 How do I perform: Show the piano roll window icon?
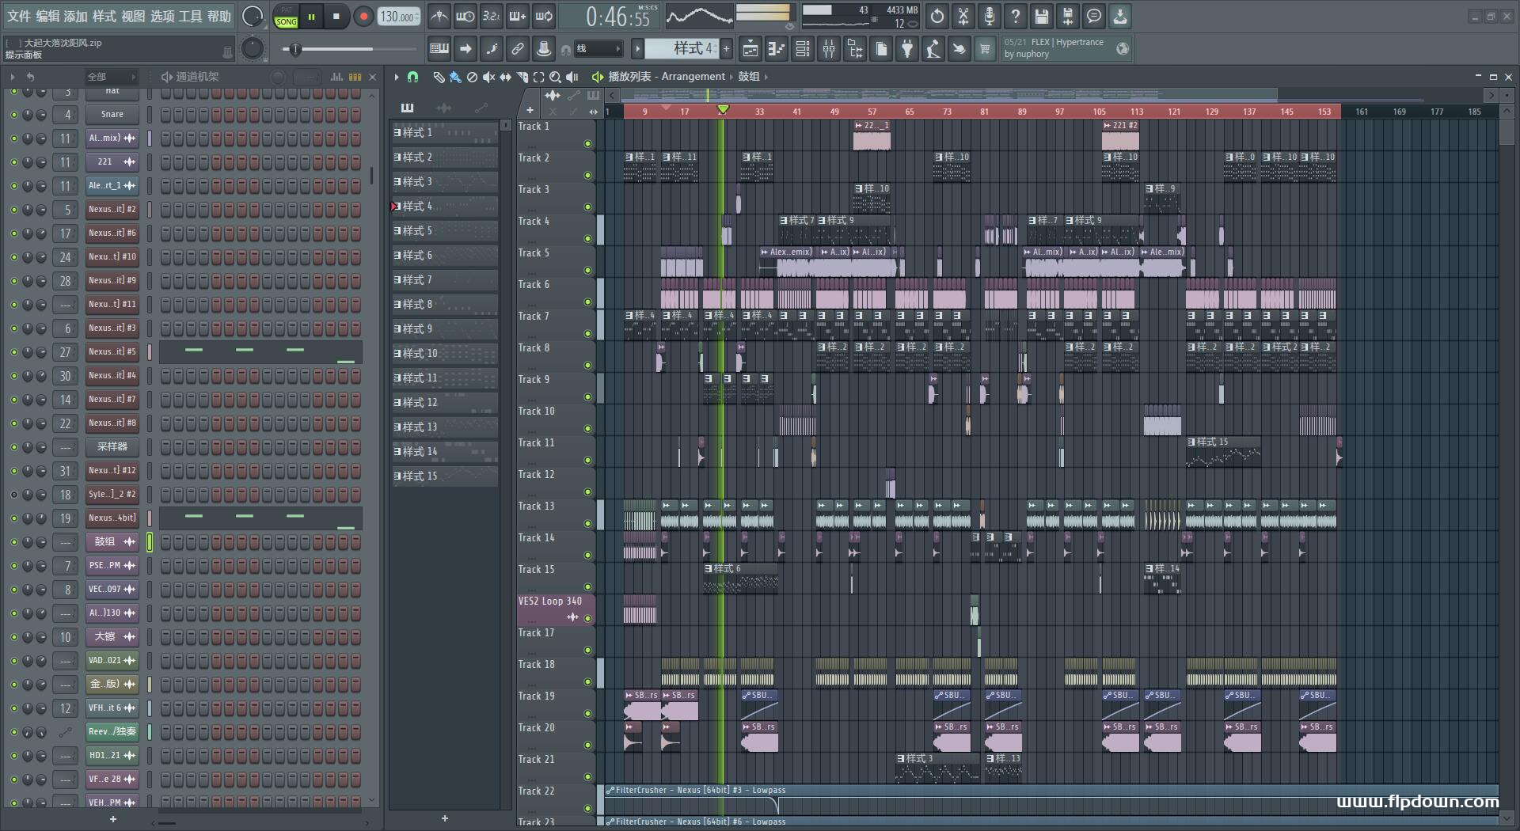(x=777, y=49)
